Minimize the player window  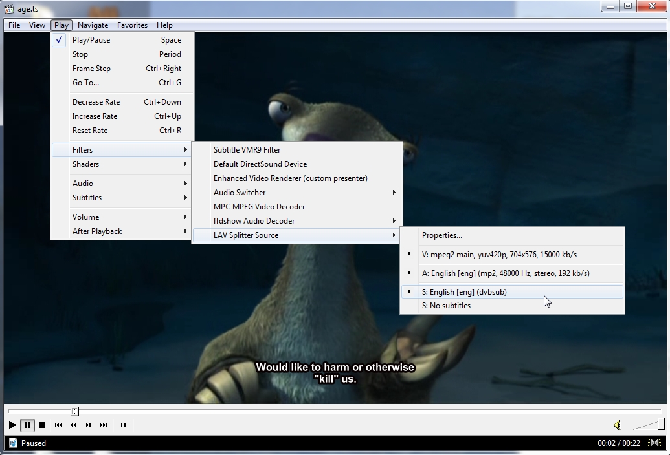tap(610, 6)
